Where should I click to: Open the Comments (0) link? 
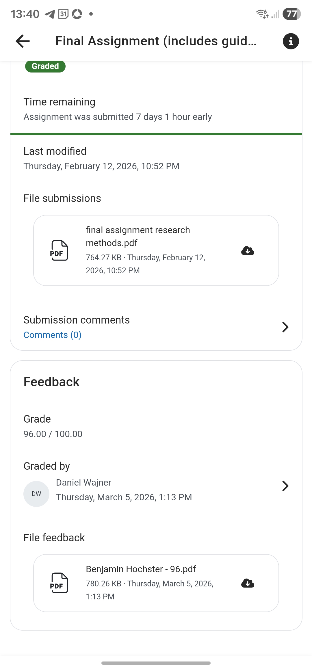[53, 335]
